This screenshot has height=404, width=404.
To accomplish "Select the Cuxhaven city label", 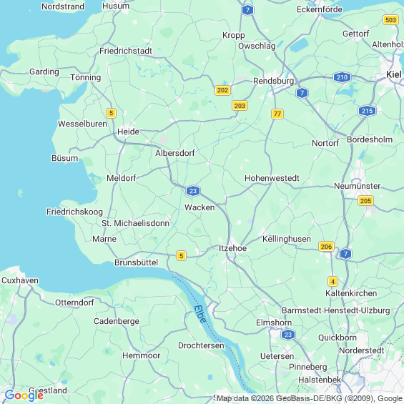I will (x=20, y=280).
